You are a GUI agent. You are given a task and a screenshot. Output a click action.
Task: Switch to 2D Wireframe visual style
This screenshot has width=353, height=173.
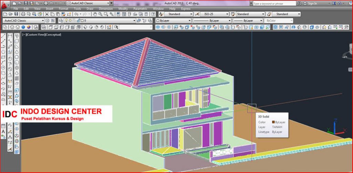click(6, 27)
